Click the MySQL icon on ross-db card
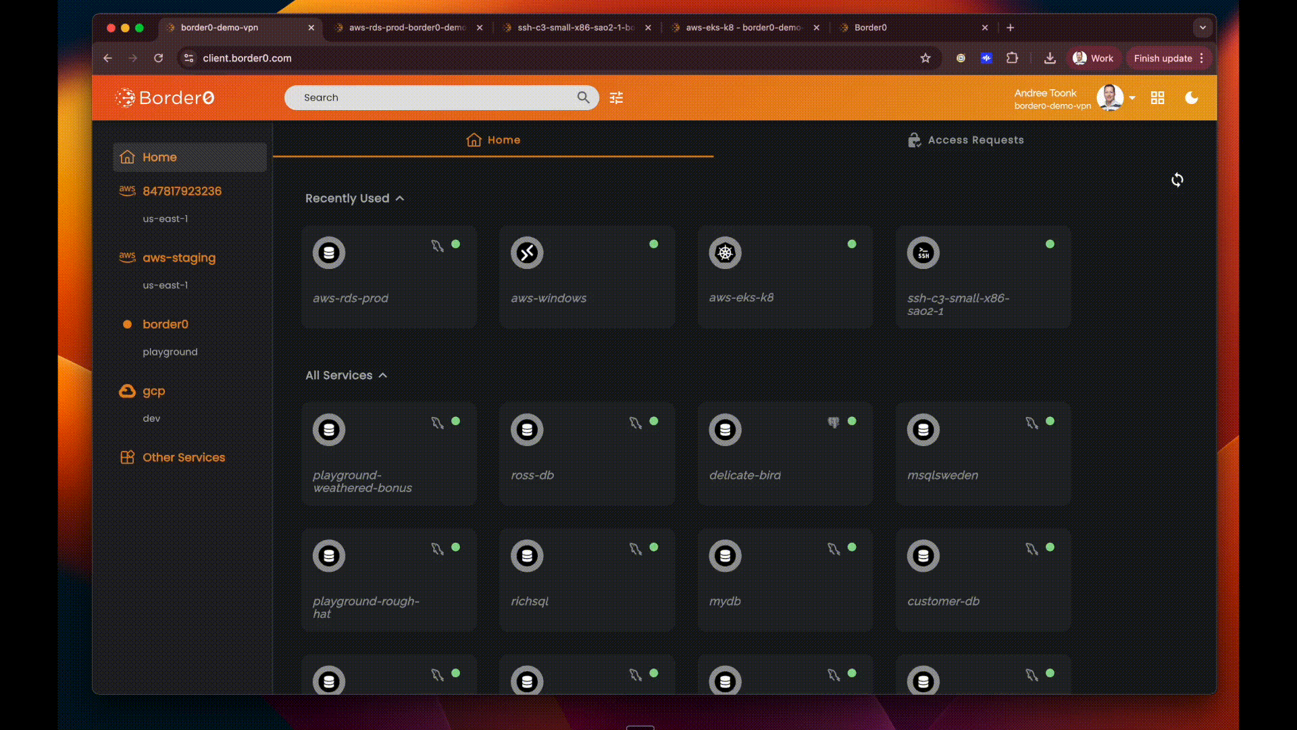 tap(635, 422)
